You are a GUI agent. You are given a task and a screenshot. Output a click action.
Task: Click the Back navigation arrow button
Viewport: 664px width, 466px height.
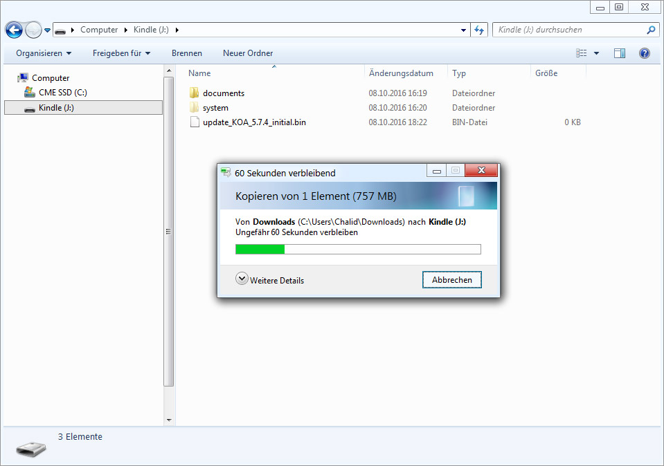point(14,30)
